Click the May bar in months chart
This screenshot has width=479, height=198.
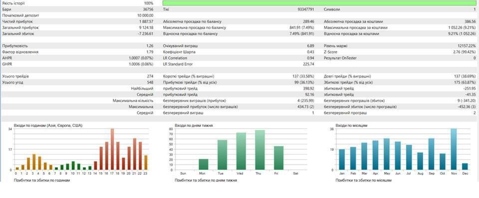coord(386,154)
